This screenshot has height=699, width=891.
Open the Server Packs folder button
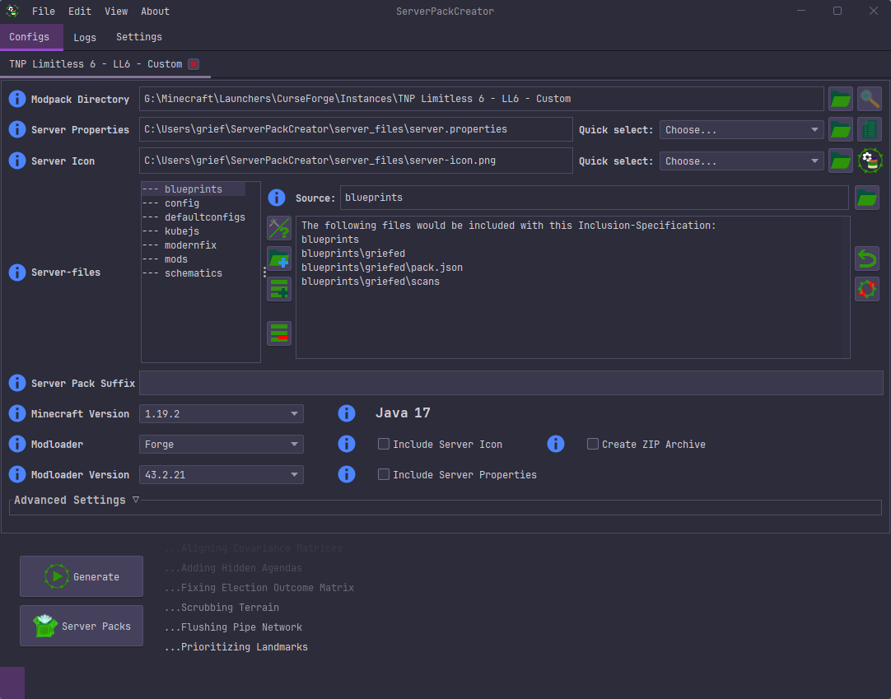81,626
